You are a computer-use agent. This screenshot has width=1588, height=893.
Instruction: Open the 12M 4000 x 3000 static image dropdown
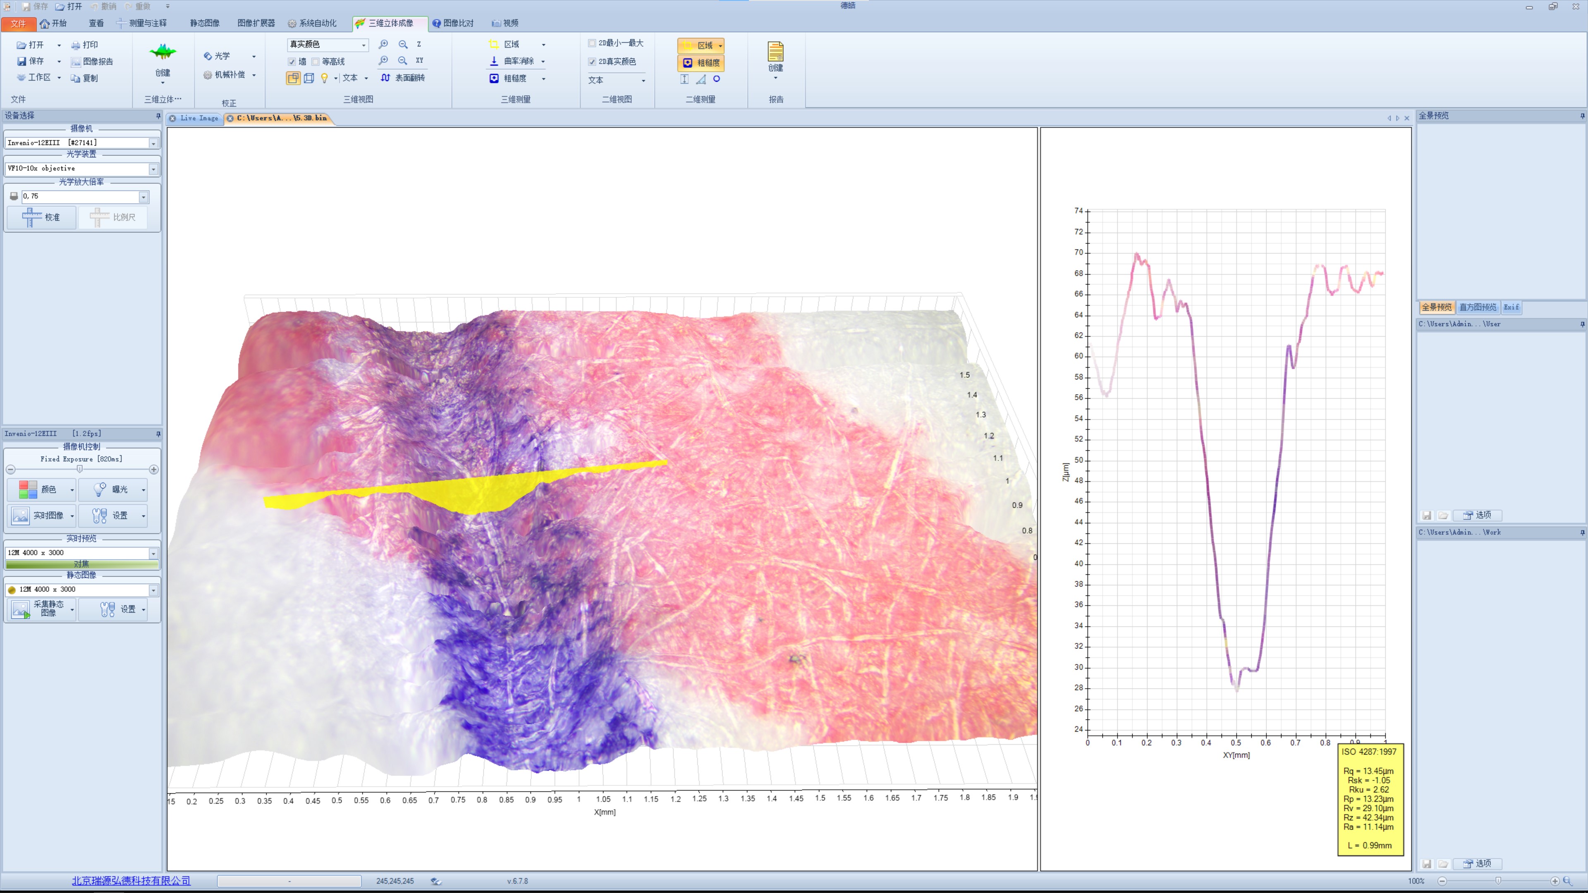tap(153, 590)
